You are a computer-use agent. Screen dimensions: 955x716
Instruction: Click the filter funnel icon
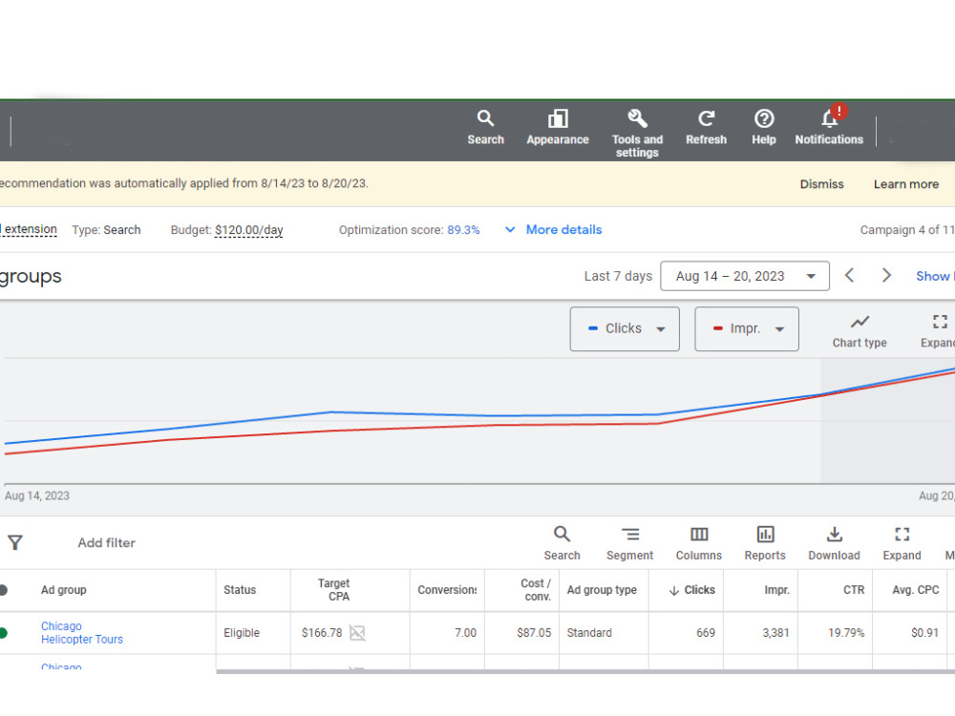click(x=15, y=542)
